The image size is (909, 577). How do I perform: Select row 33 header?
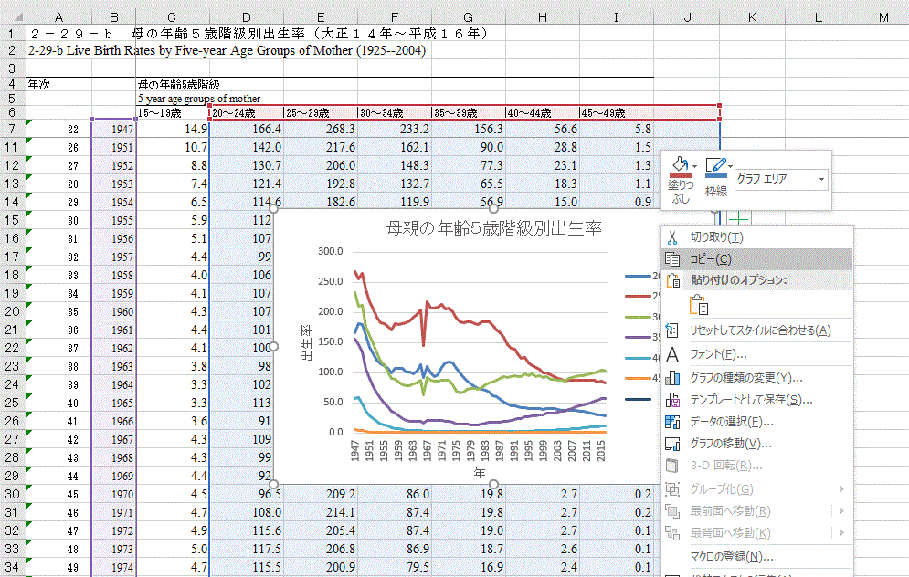pyautogui.click(x=12, y=549)
